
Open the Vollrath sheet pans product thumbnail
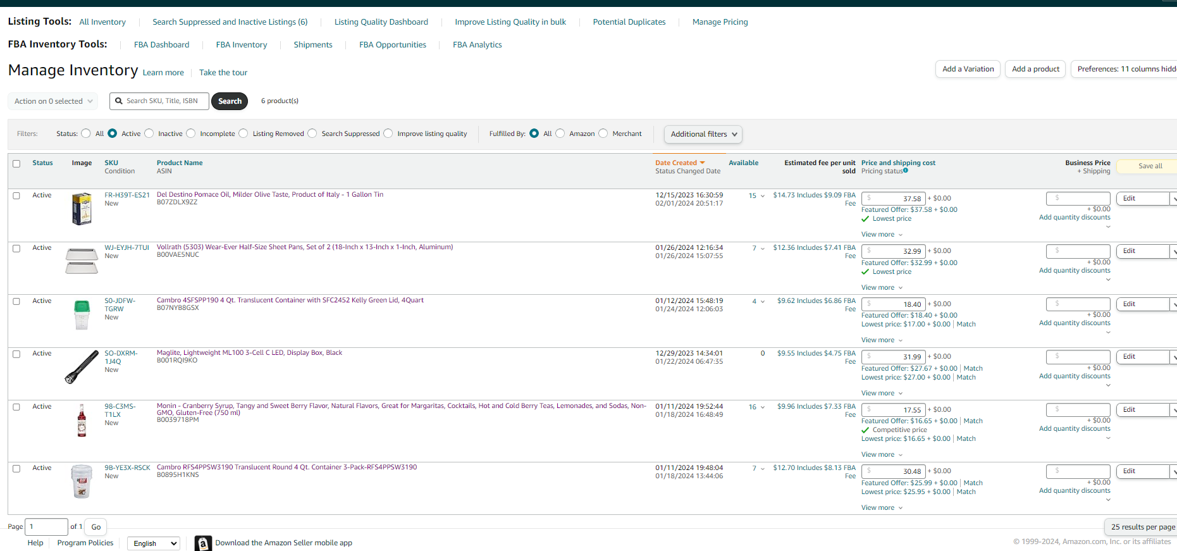82,261
